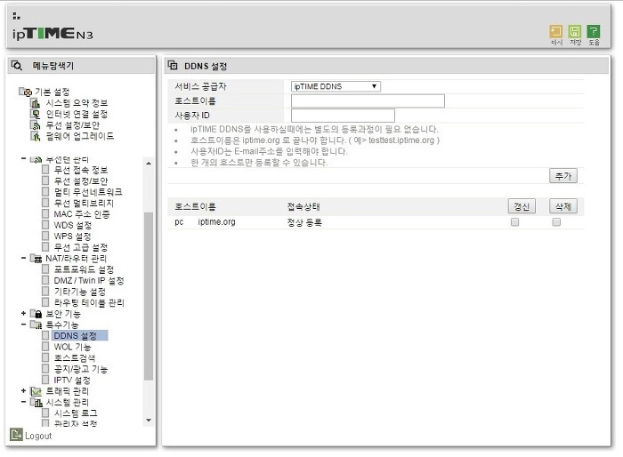
Task: Focus the 사용자 ID input field
Action: (343, 116)
